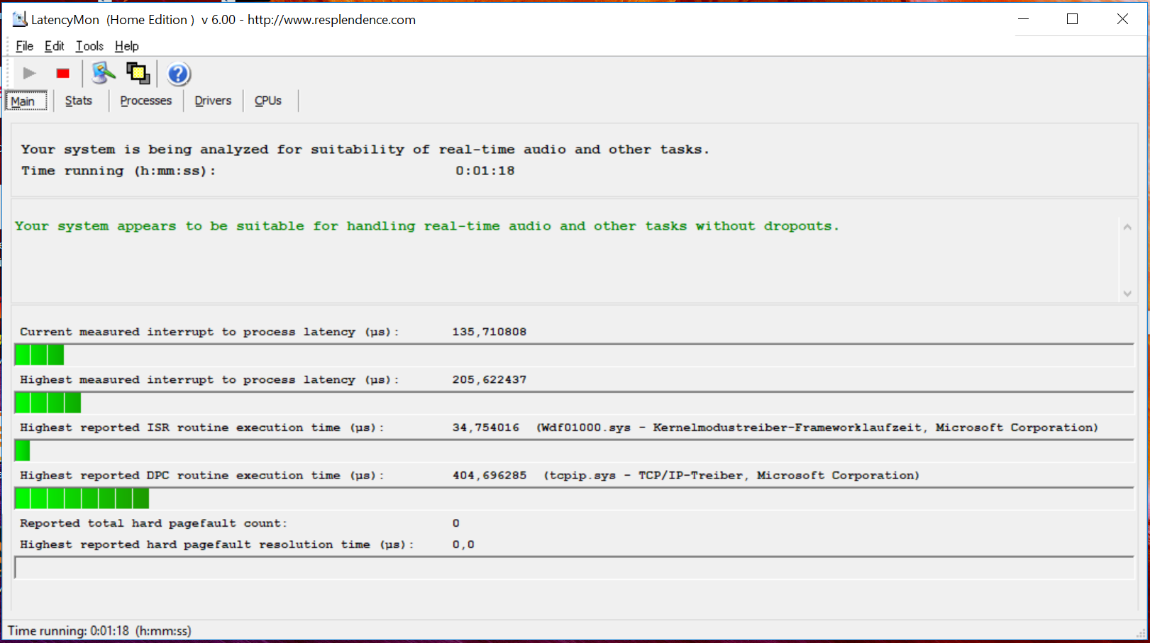This screenshot has width=1150, height=643.
Task: Maximize the LatencyMon window
Action: coord(1072,19)
